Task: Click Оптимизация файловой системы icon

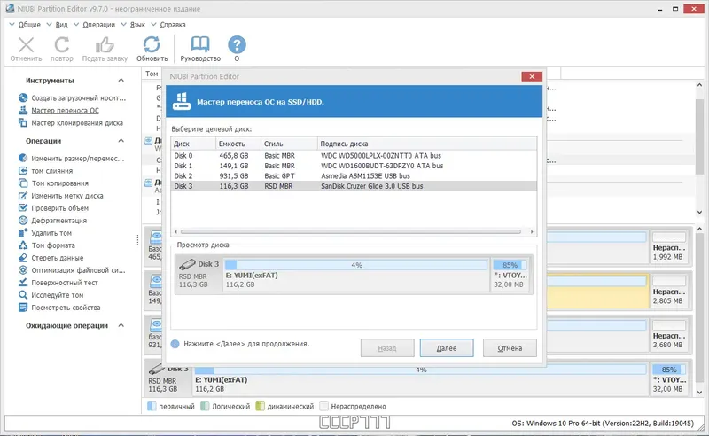Action: [x=23, y=270]
